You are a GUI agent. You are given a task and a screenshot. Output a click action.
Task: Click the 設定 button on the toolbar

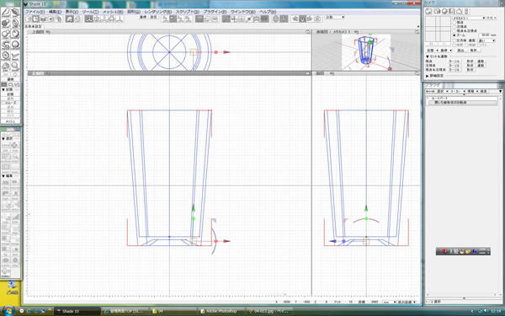pyautogui.click(x=154, y=17)
